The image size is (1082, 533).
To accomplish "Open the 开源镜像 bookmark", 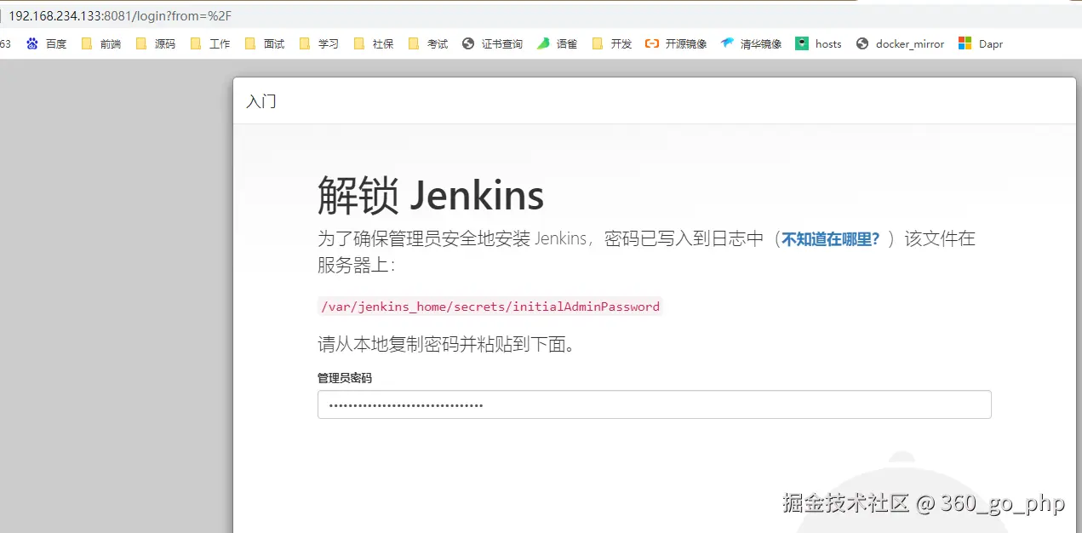I will 676,43.
